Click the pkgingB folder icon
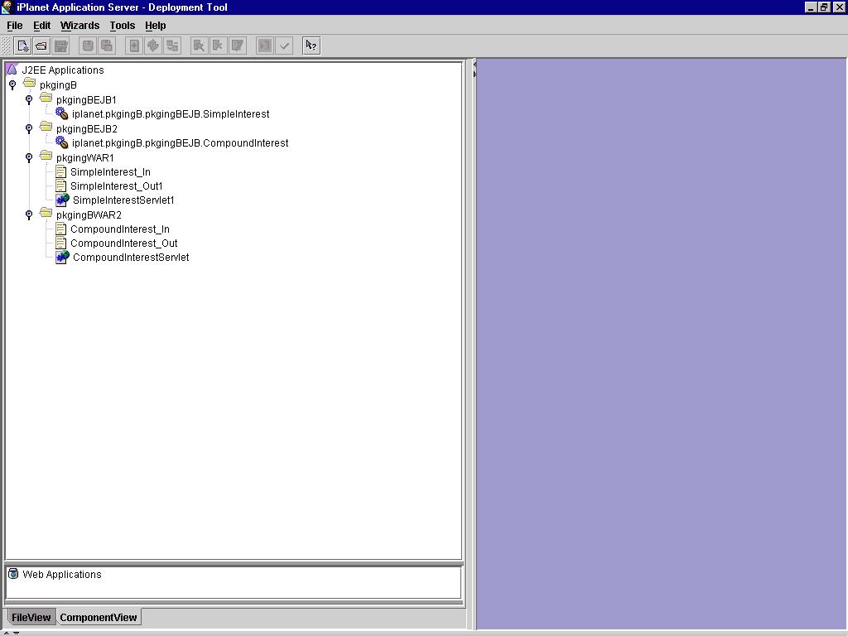This screenshot has height=636, width=848. (29, 84)
